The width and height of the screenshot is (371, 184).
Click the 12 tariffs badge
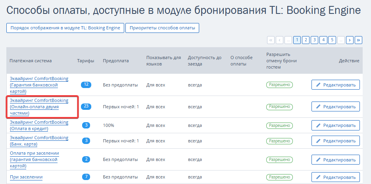[86, 85]
